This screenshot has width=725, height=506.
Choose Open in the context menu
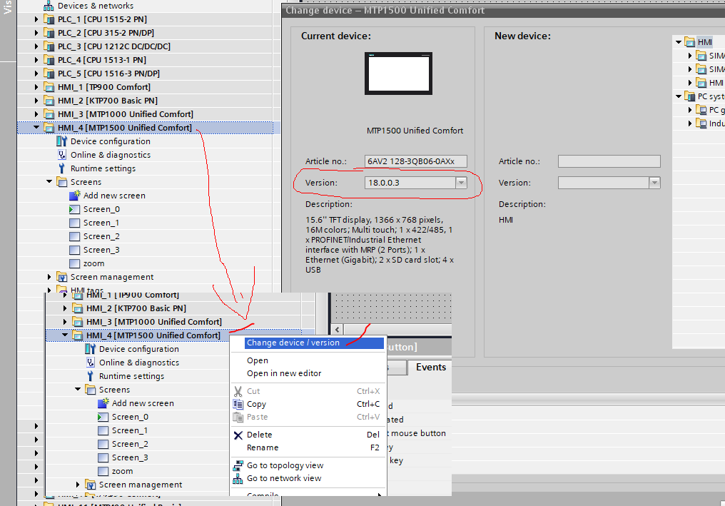[x=258, y=360]
